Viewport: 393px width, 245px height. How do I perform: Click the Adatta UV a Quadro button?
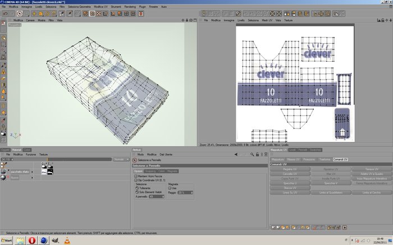[x=372, y=174]
